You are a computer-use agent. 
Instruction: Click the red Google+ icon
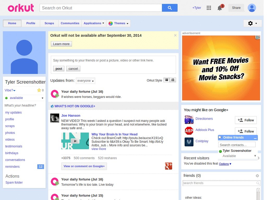(x=168, y=166)
